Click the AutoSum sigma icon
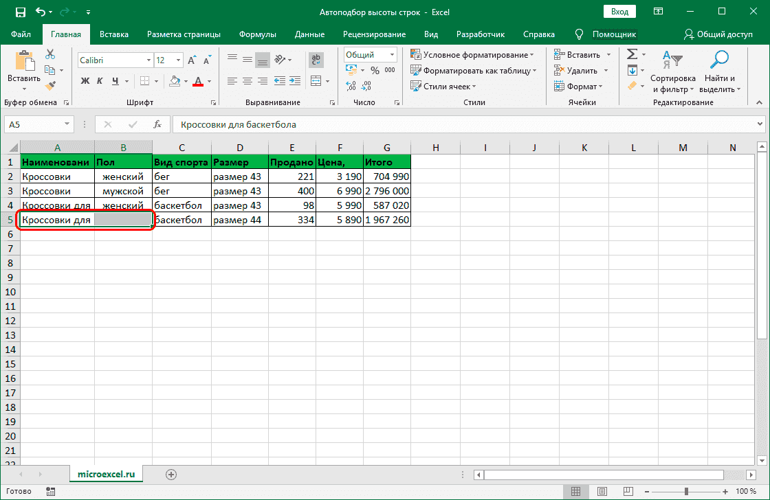This screenshot has width=770, height=500. point(632,54)
